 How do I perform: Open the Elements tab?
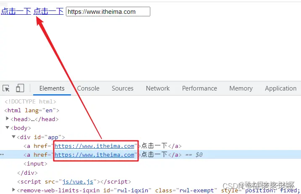coord(52,88)
